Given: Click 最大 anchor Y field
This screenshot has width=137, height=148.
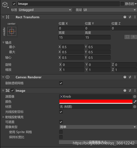Looking at the screenshot, I should pos(99,52).
